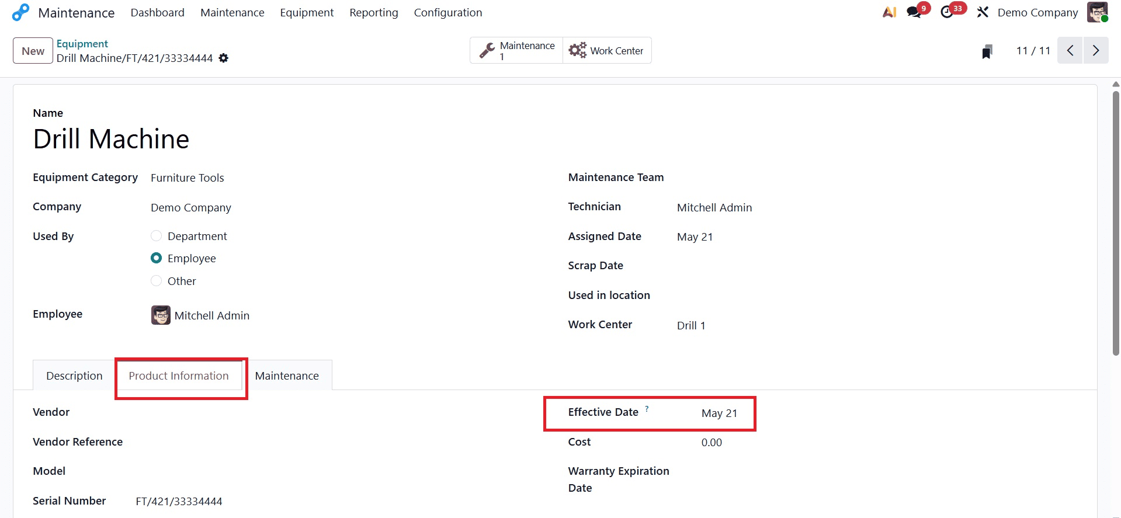1121x518 pixels.
Task: Go to previous record arrow
Action: [x=1070, y=51]
